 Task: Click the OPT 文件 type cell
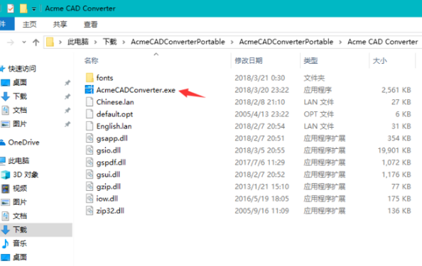(319, 114)
